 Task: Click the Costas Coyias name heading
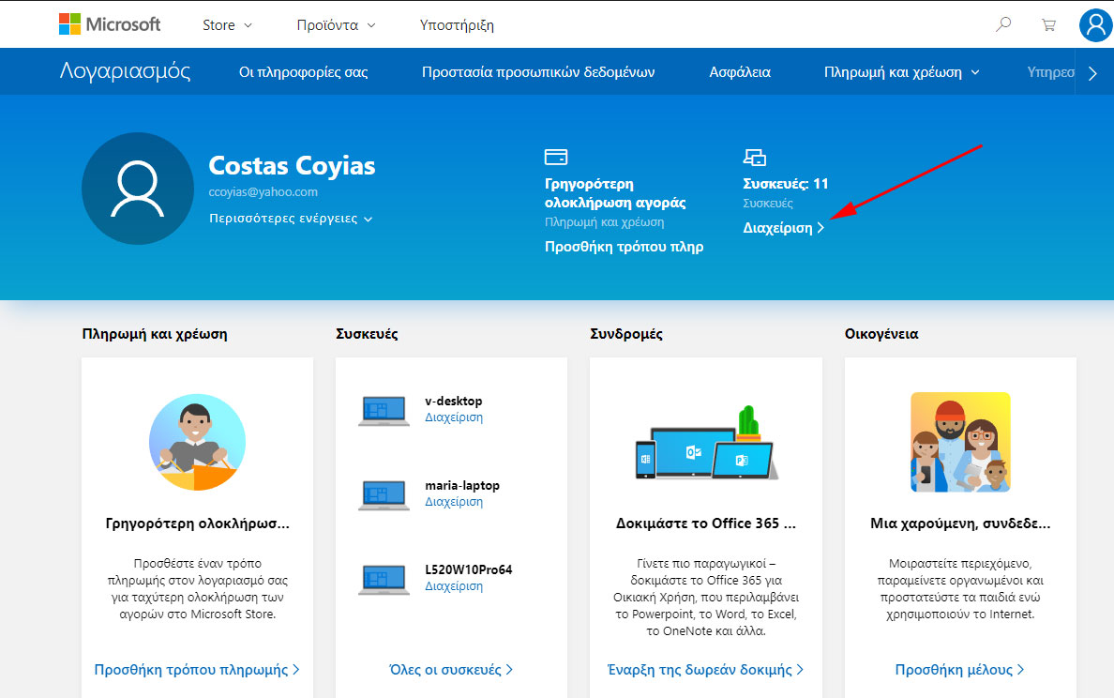pyautogui.click(x=292, y=166)
